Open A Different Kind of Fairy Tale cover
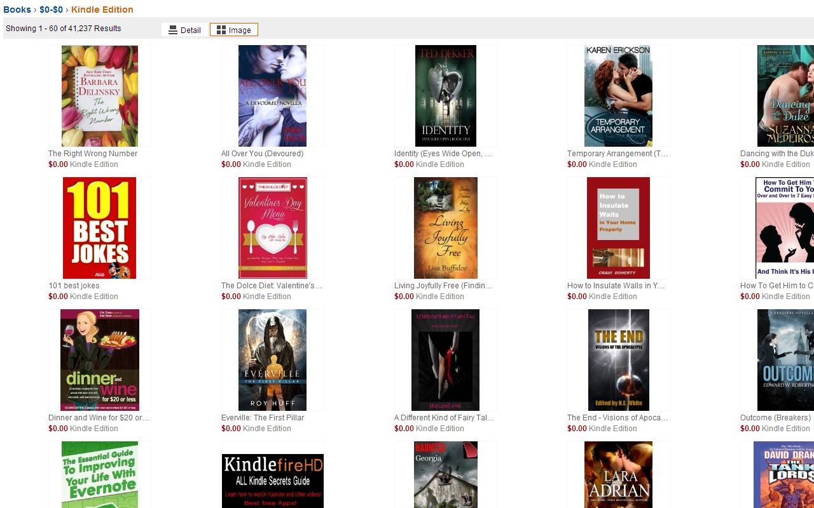The height and width of the screenshot is (508, 814). pyautogui.click(x=445, y=360)
